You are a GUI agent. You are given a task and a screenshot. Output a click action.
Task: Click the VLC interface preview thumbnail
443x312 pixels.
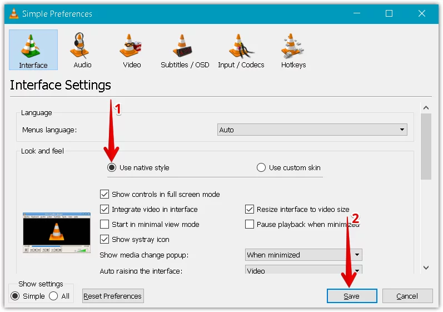tap(57, 232)
